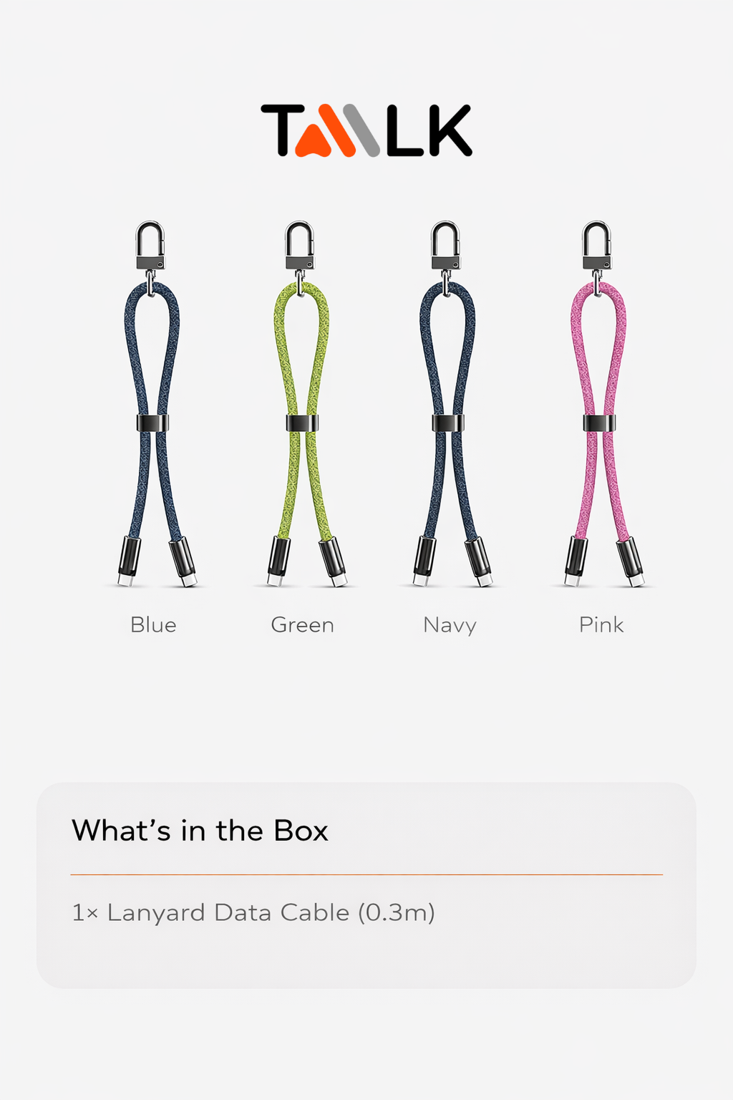Viewport: 733px width, 1100px height.
Task: Click the Pink color label
Action: point(601,624)
